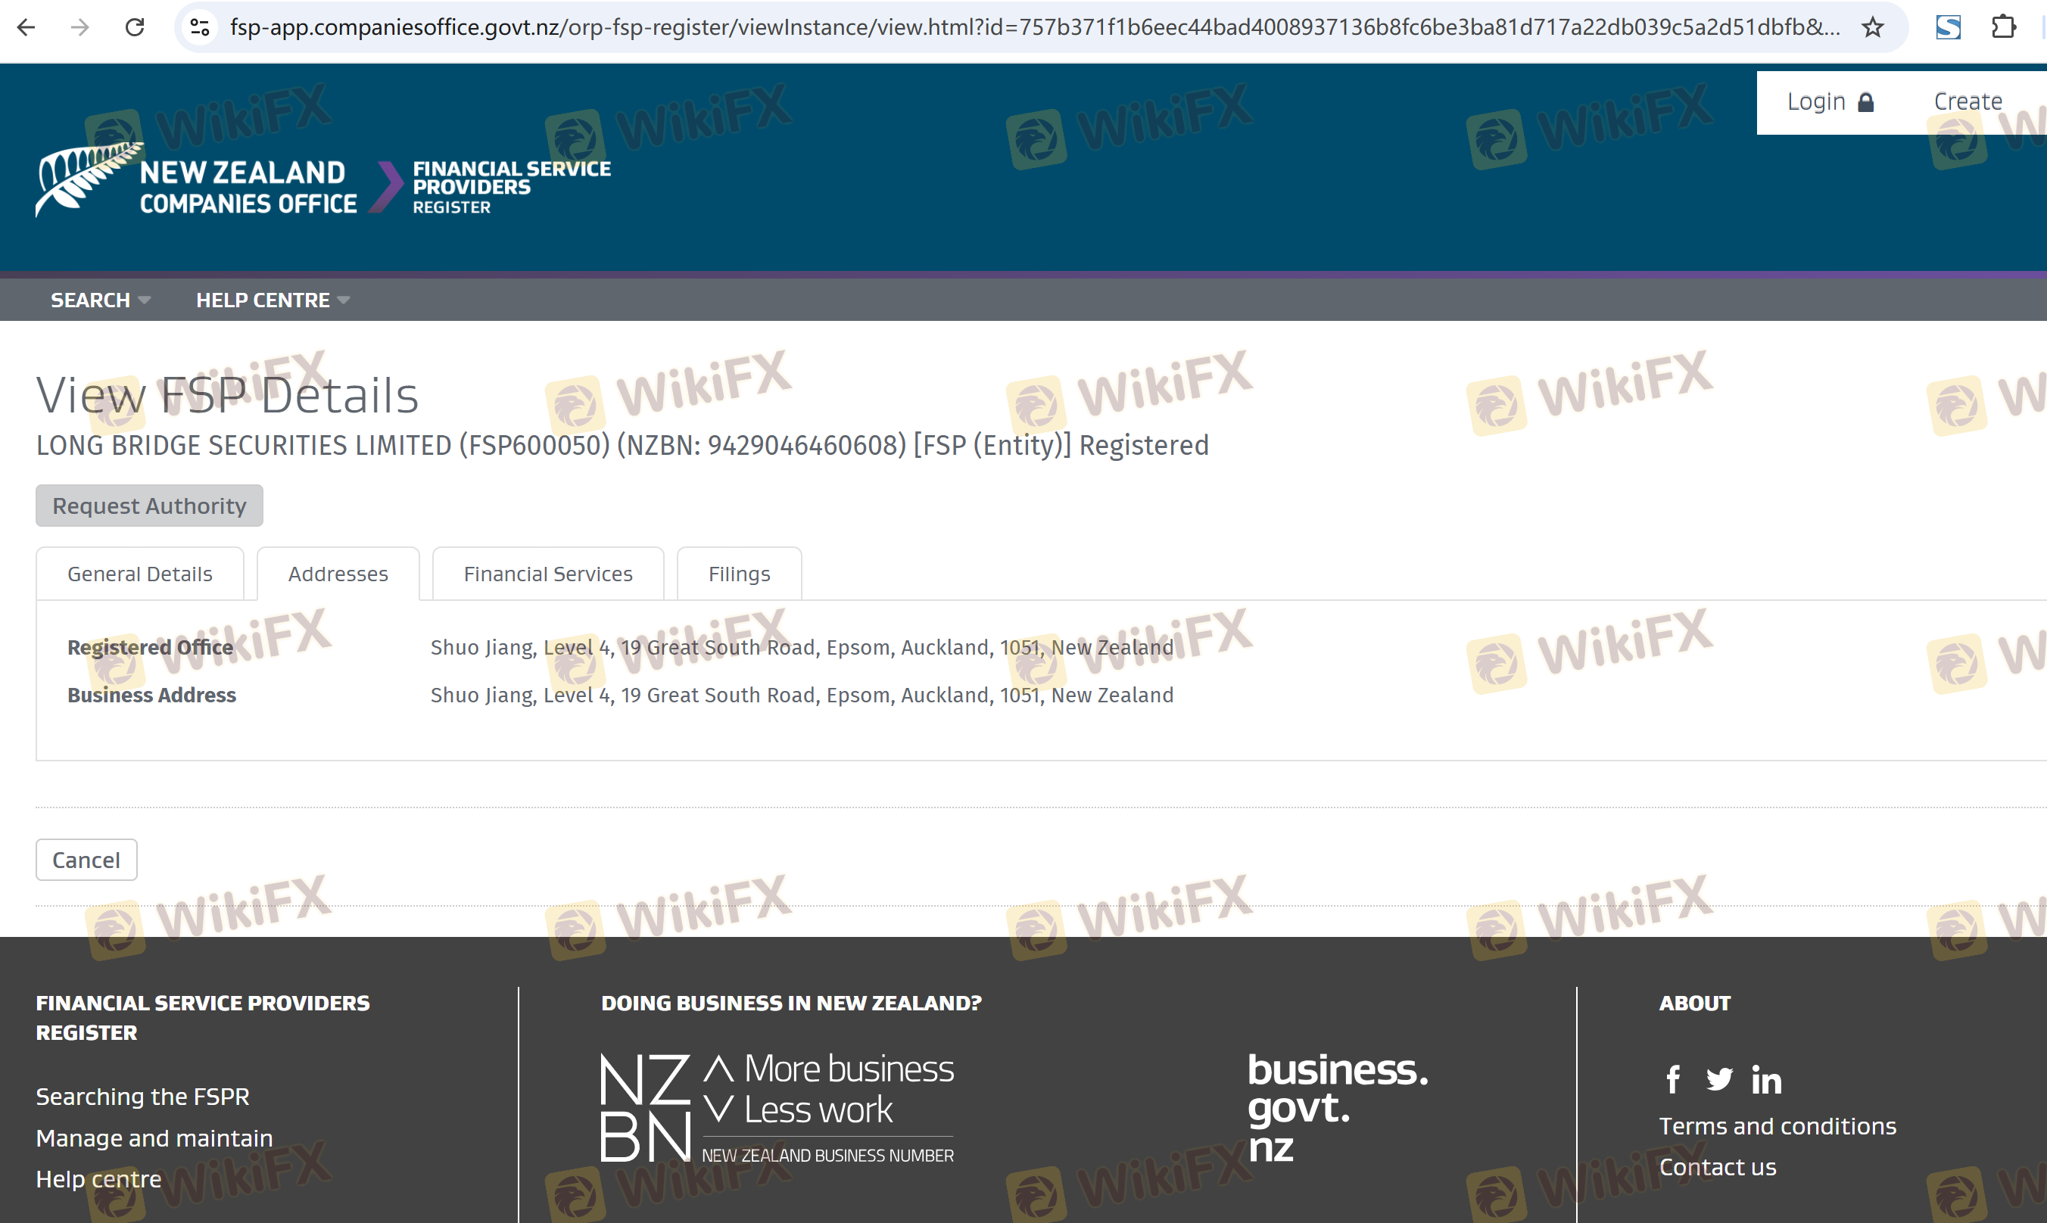Open the Searching the FSPR link

tap(142, 1096)
